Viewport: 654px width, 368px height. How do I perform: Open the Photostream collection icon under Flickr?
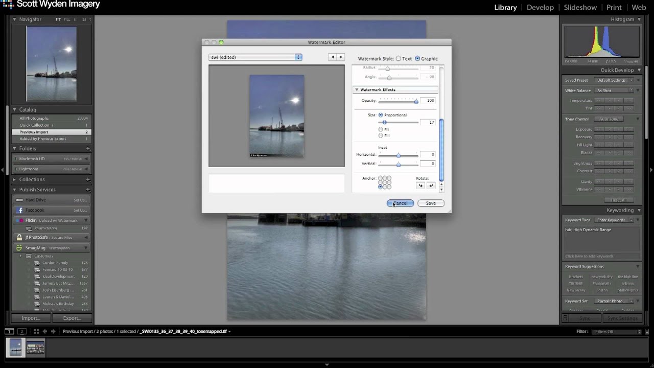[x=29, y=228]
